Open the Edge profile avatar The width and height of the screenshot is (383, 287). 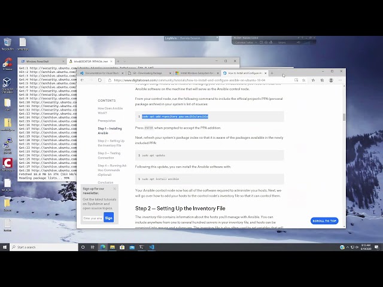(331, 80)
